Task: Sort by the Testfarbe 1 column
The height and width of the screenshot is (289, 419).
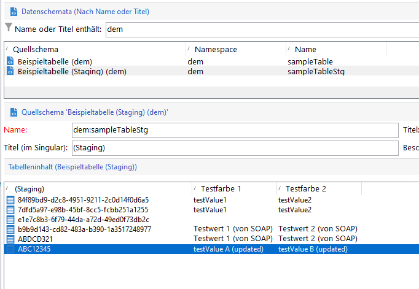Action: [233, 189]
